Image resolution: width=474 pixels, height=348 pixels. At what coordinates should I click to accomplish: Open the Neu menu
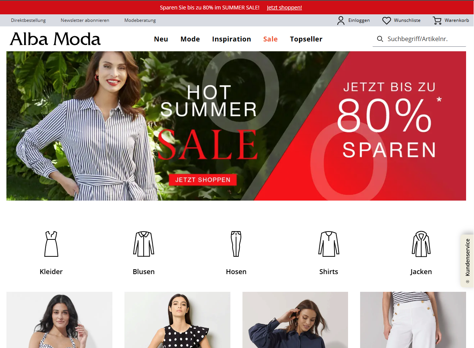pos(161,39)
